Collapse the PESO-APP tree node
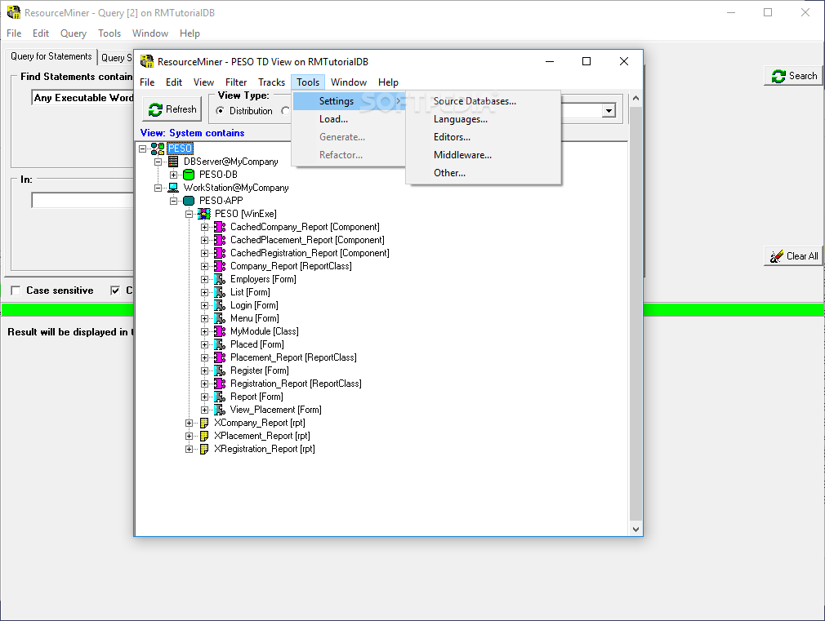 tap(174, 201)
